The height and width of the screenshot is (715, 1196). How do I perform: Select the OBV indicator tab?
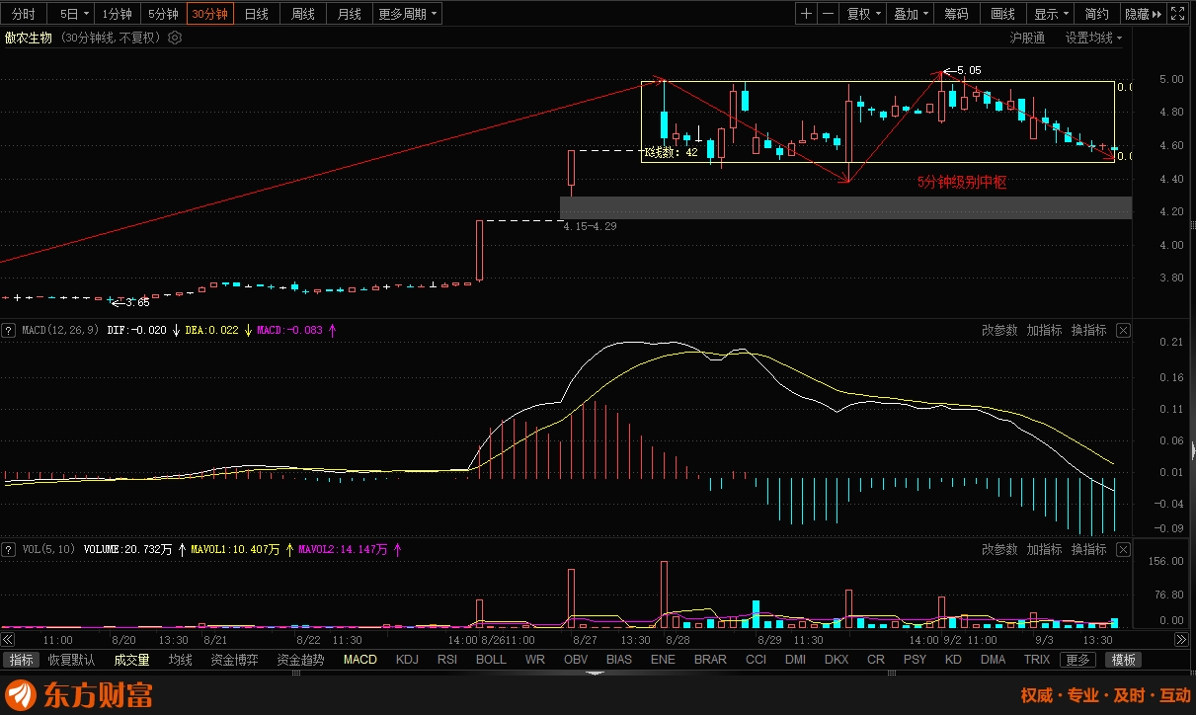pos(576,660)
